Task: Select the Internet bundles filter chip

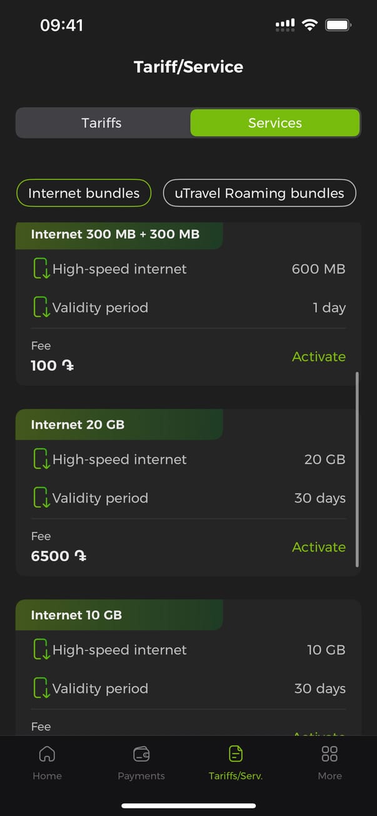Action: (x=84, y=193)
